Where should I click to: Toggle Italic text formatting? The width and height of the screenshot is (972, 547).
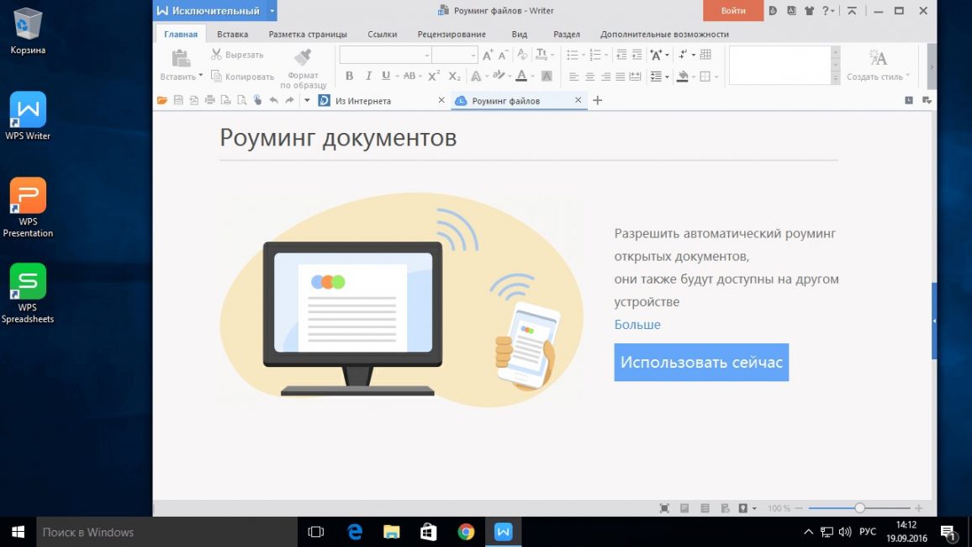pos(368,76)
